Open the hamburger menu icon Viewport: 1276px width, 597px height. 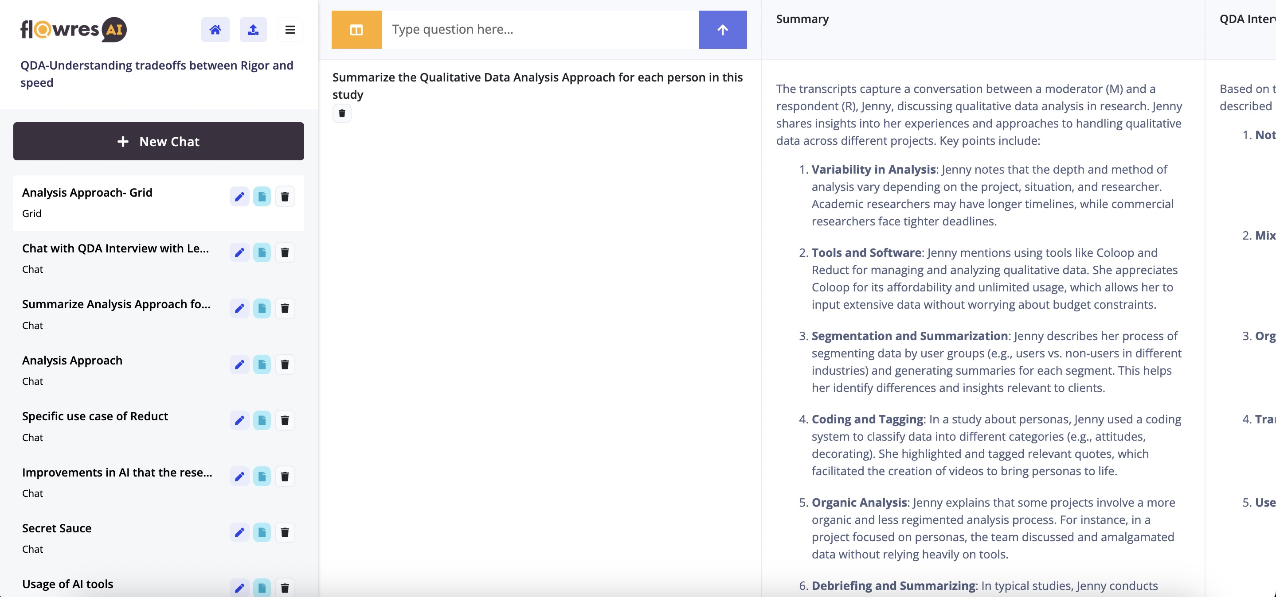tap(290, 30)
